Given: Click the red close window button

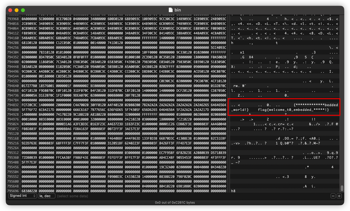Looking at the screenshot, I should tap(10, 10).
